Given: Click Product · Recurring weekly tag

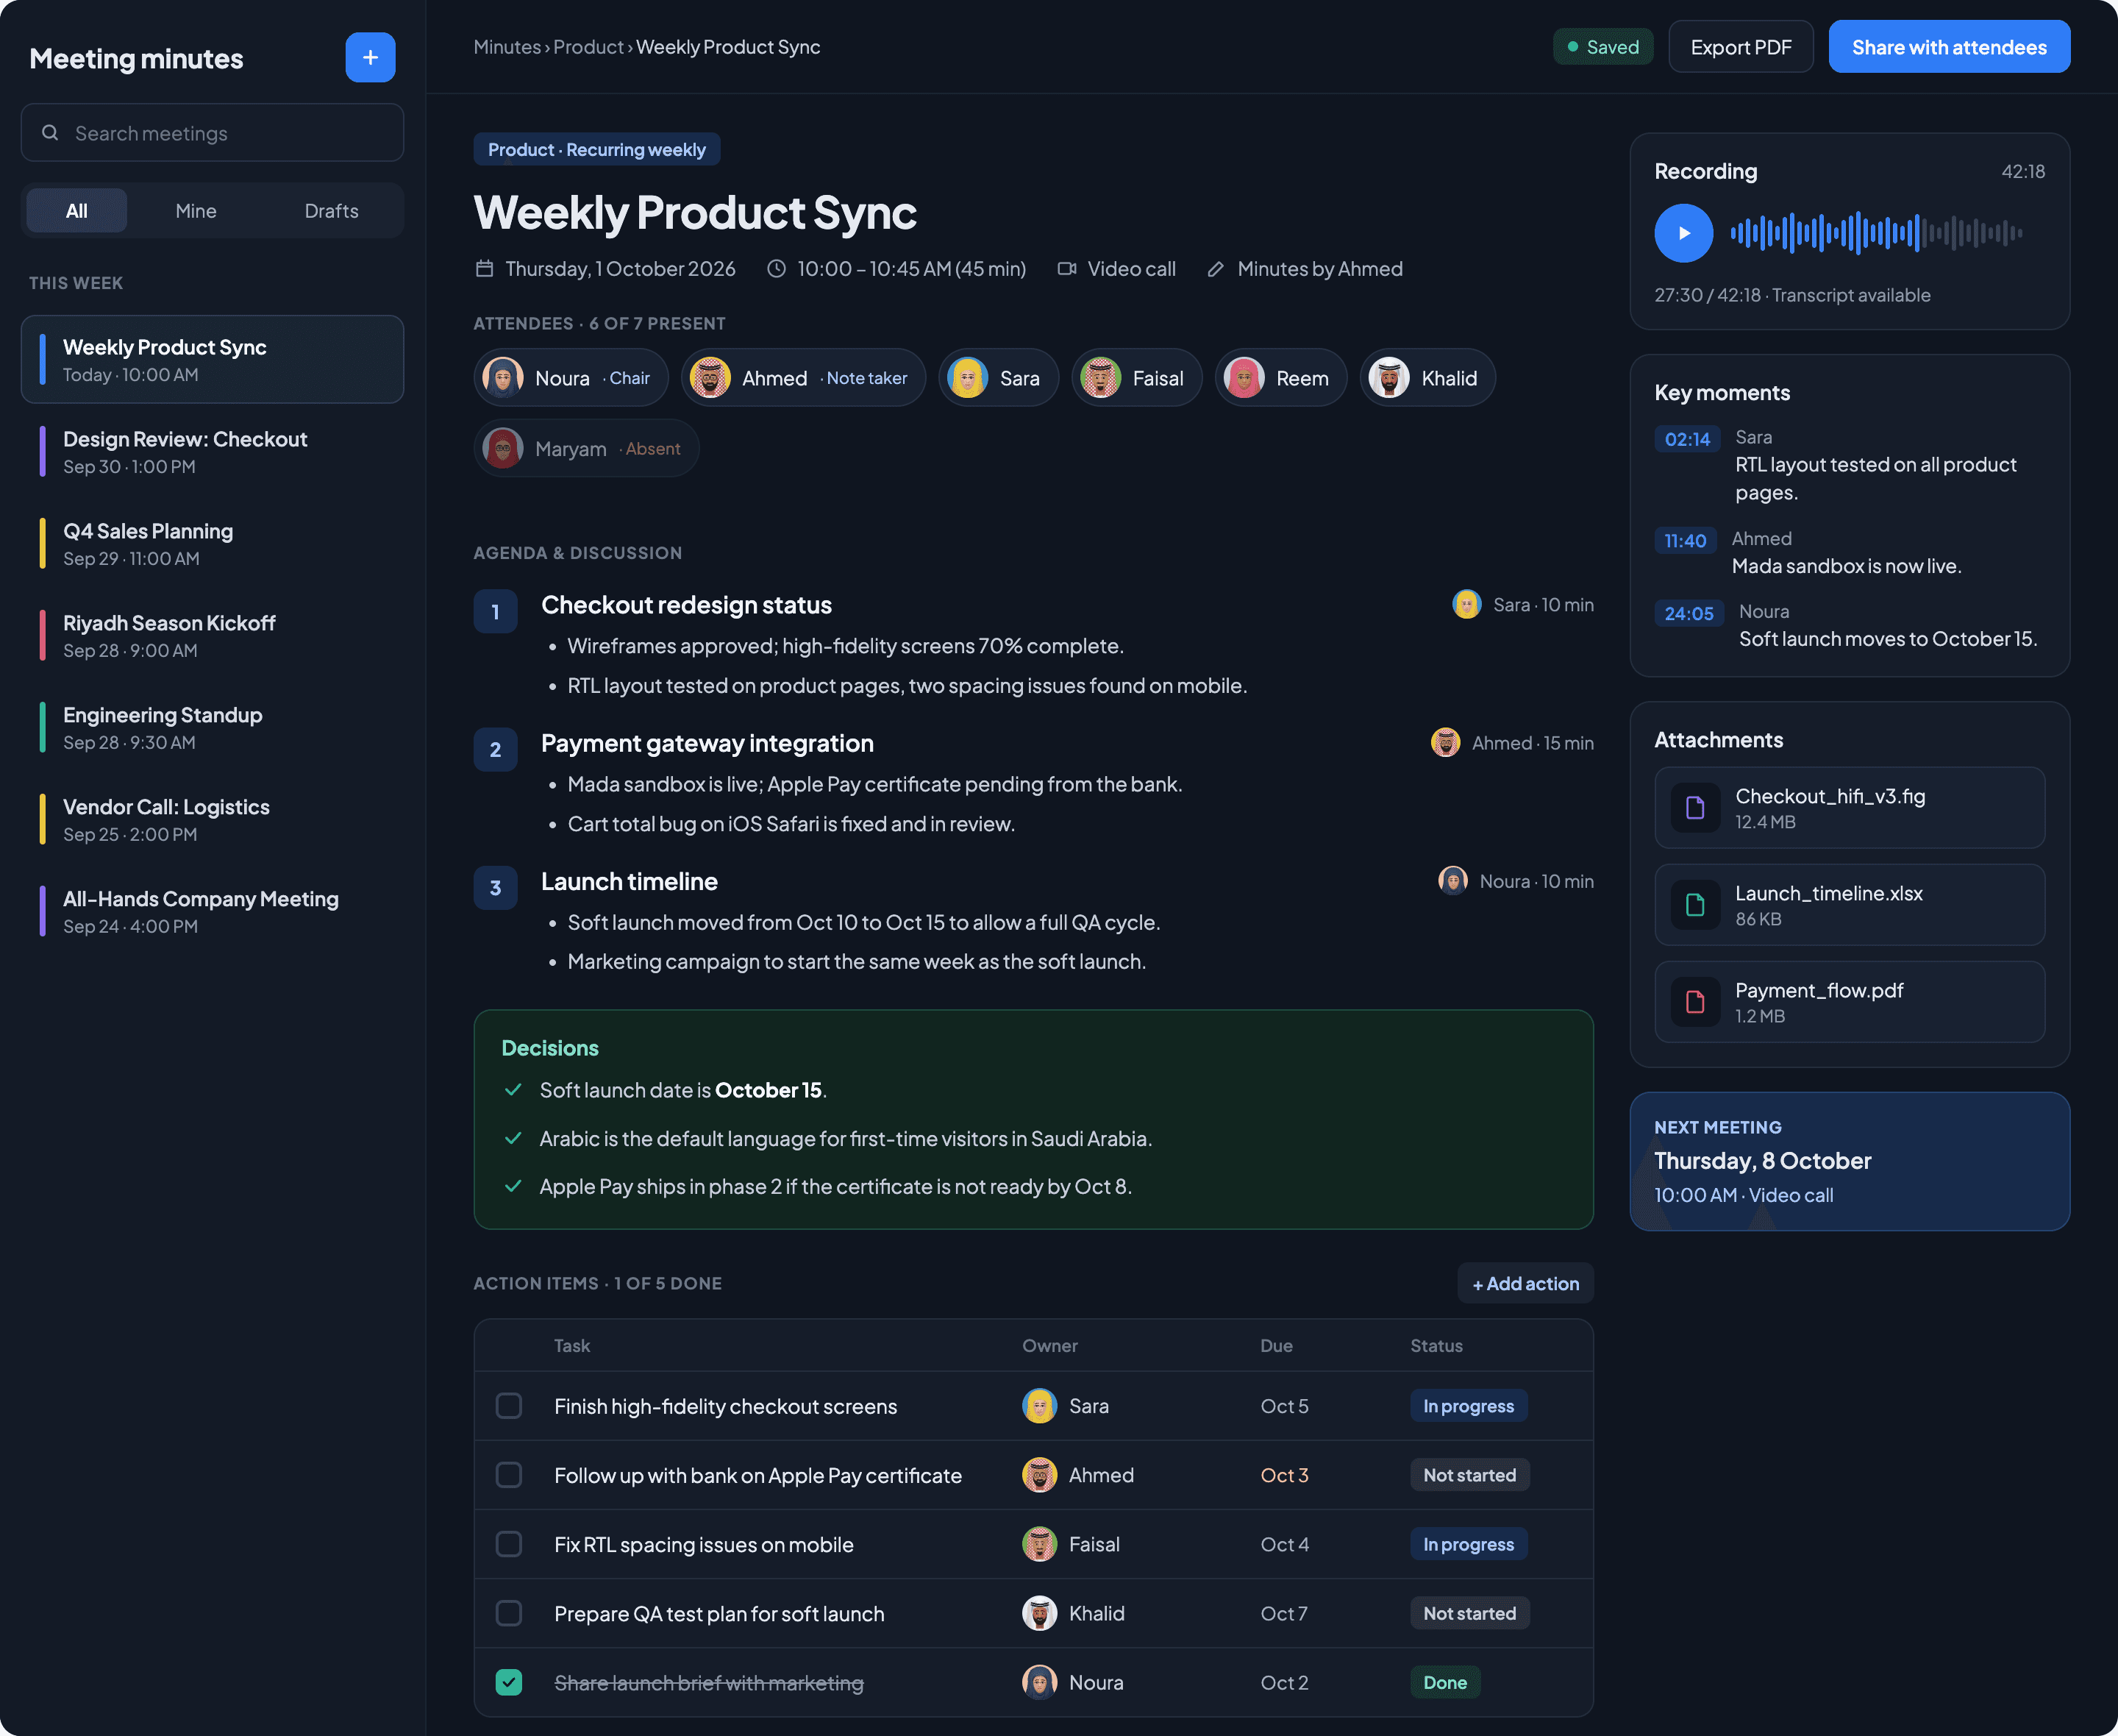Looking at the screenshot, I should pyautogui.click(x=596, y=149).
